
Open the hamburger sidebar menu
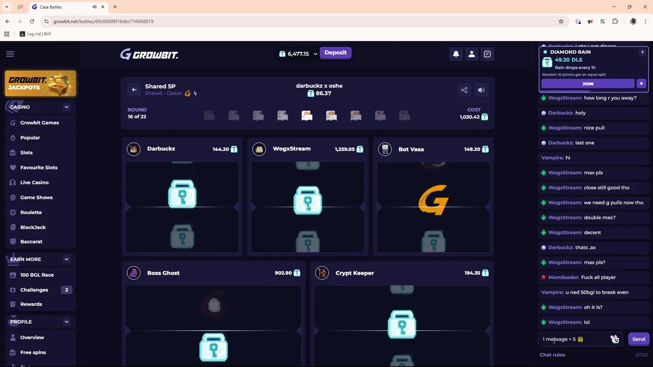[x=10, y=54]
